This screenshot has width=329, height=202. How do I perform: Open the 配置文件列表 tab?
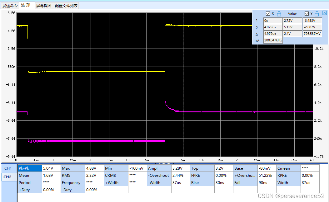(x=66, y=6)
